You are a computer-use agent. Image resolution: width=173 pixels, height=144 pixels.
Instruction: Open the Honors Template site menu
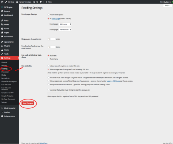(24, 2)
